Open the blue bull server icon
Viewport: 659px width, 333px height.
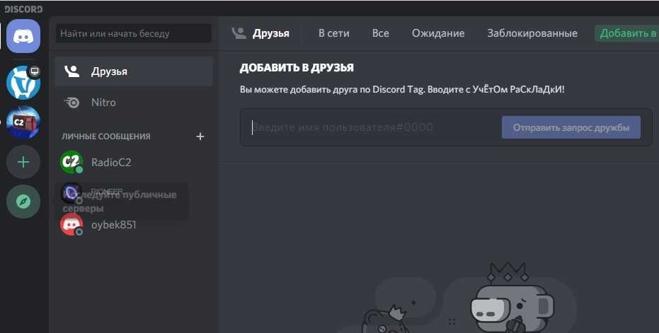click(23, 82)
